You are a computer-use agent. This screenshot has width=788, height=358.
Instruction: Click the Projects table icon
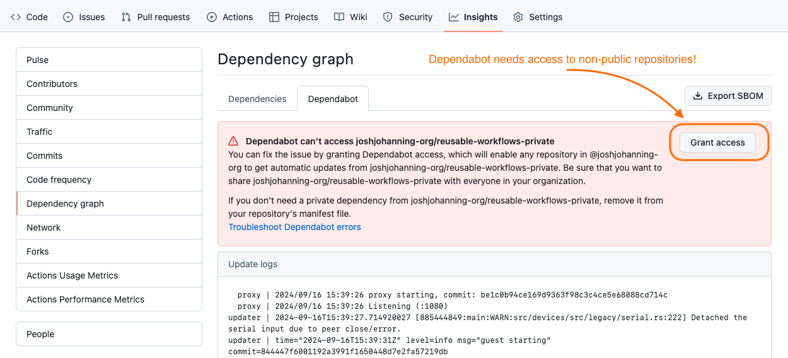[274, 17]
